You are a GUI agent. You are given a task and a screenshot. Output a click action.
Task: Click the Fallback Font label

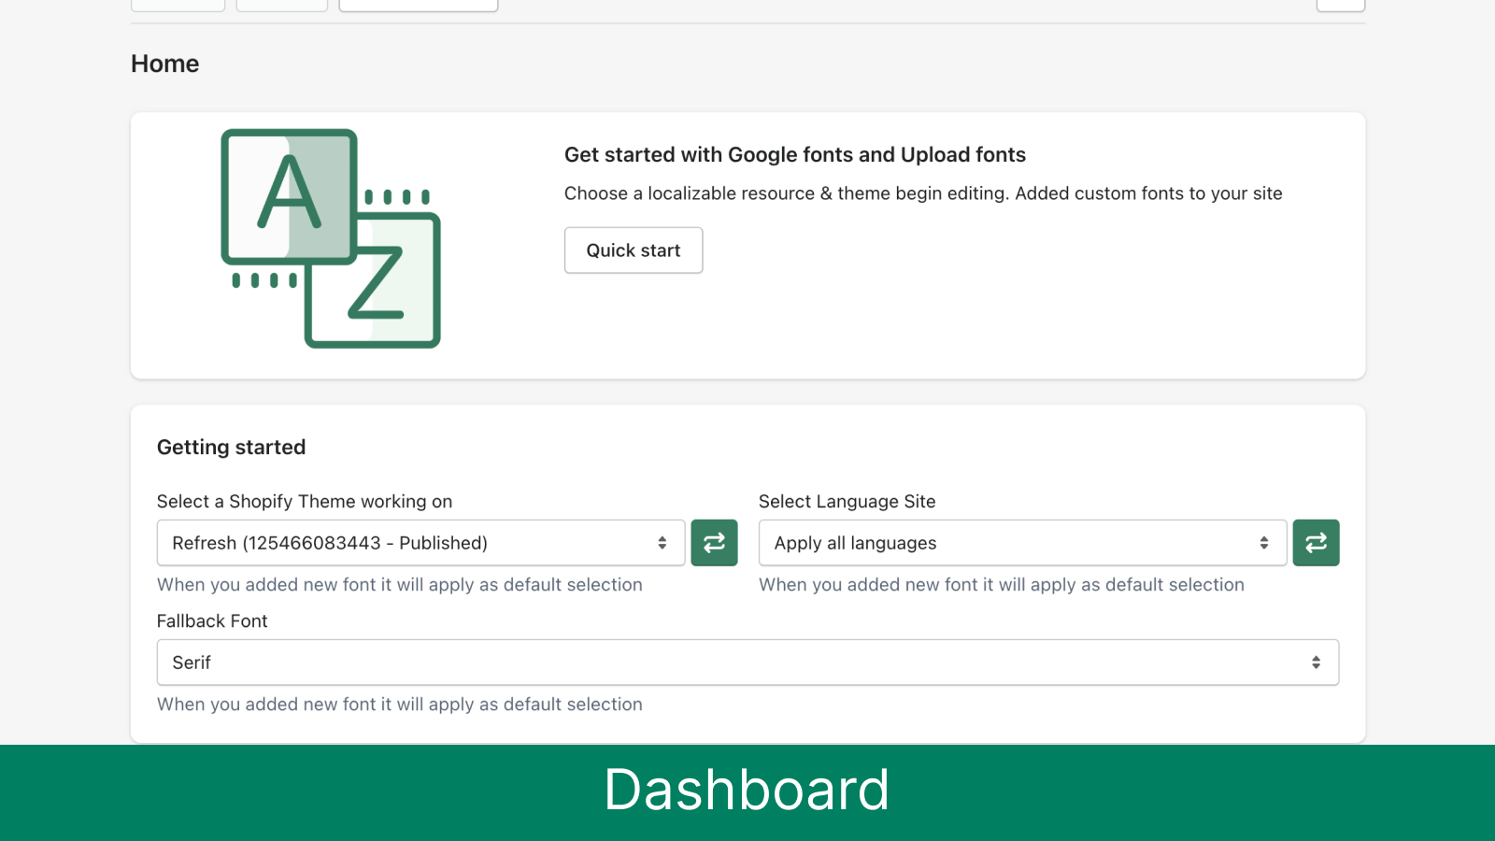tap(212, 620)
